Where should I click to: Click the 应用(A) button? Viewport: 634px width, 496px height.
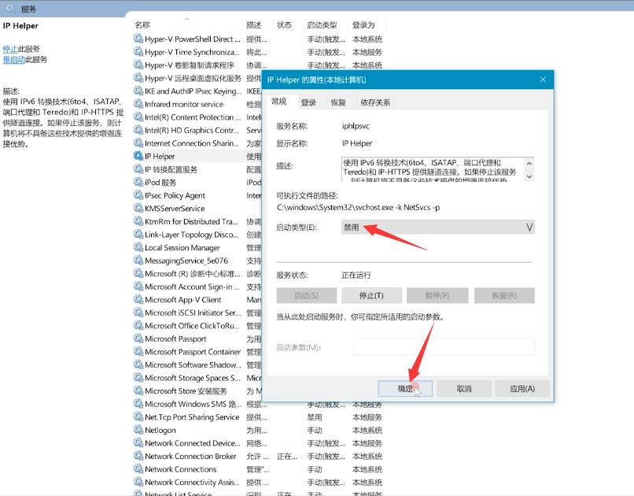tap(522, 389)
